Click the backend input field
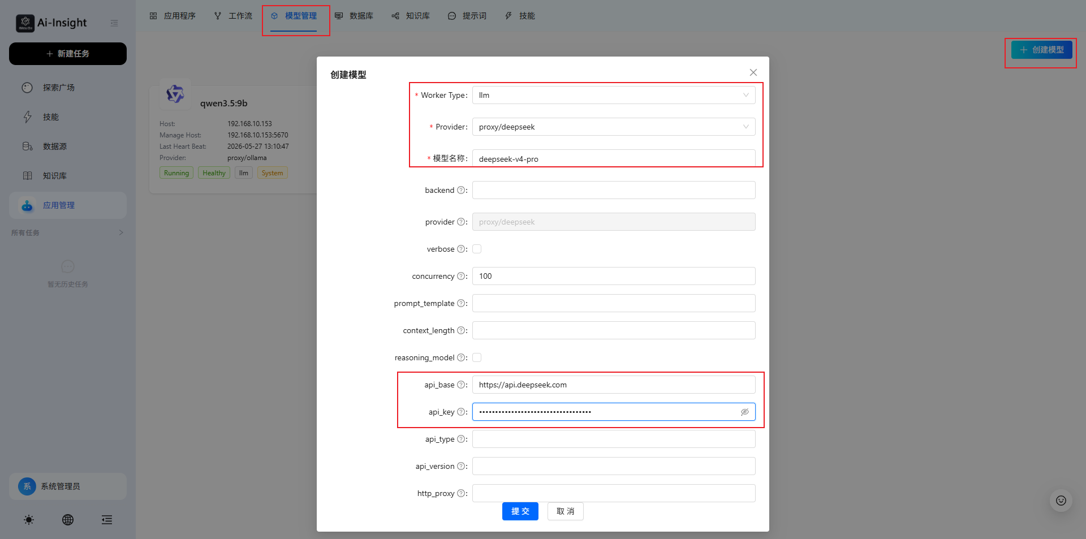This screenshot has height=539, width=1086. 614,190
